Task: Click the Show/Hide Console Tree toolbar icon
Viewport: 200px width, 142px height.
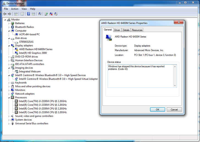Action: pyautogui.click(x=16, y=14)
